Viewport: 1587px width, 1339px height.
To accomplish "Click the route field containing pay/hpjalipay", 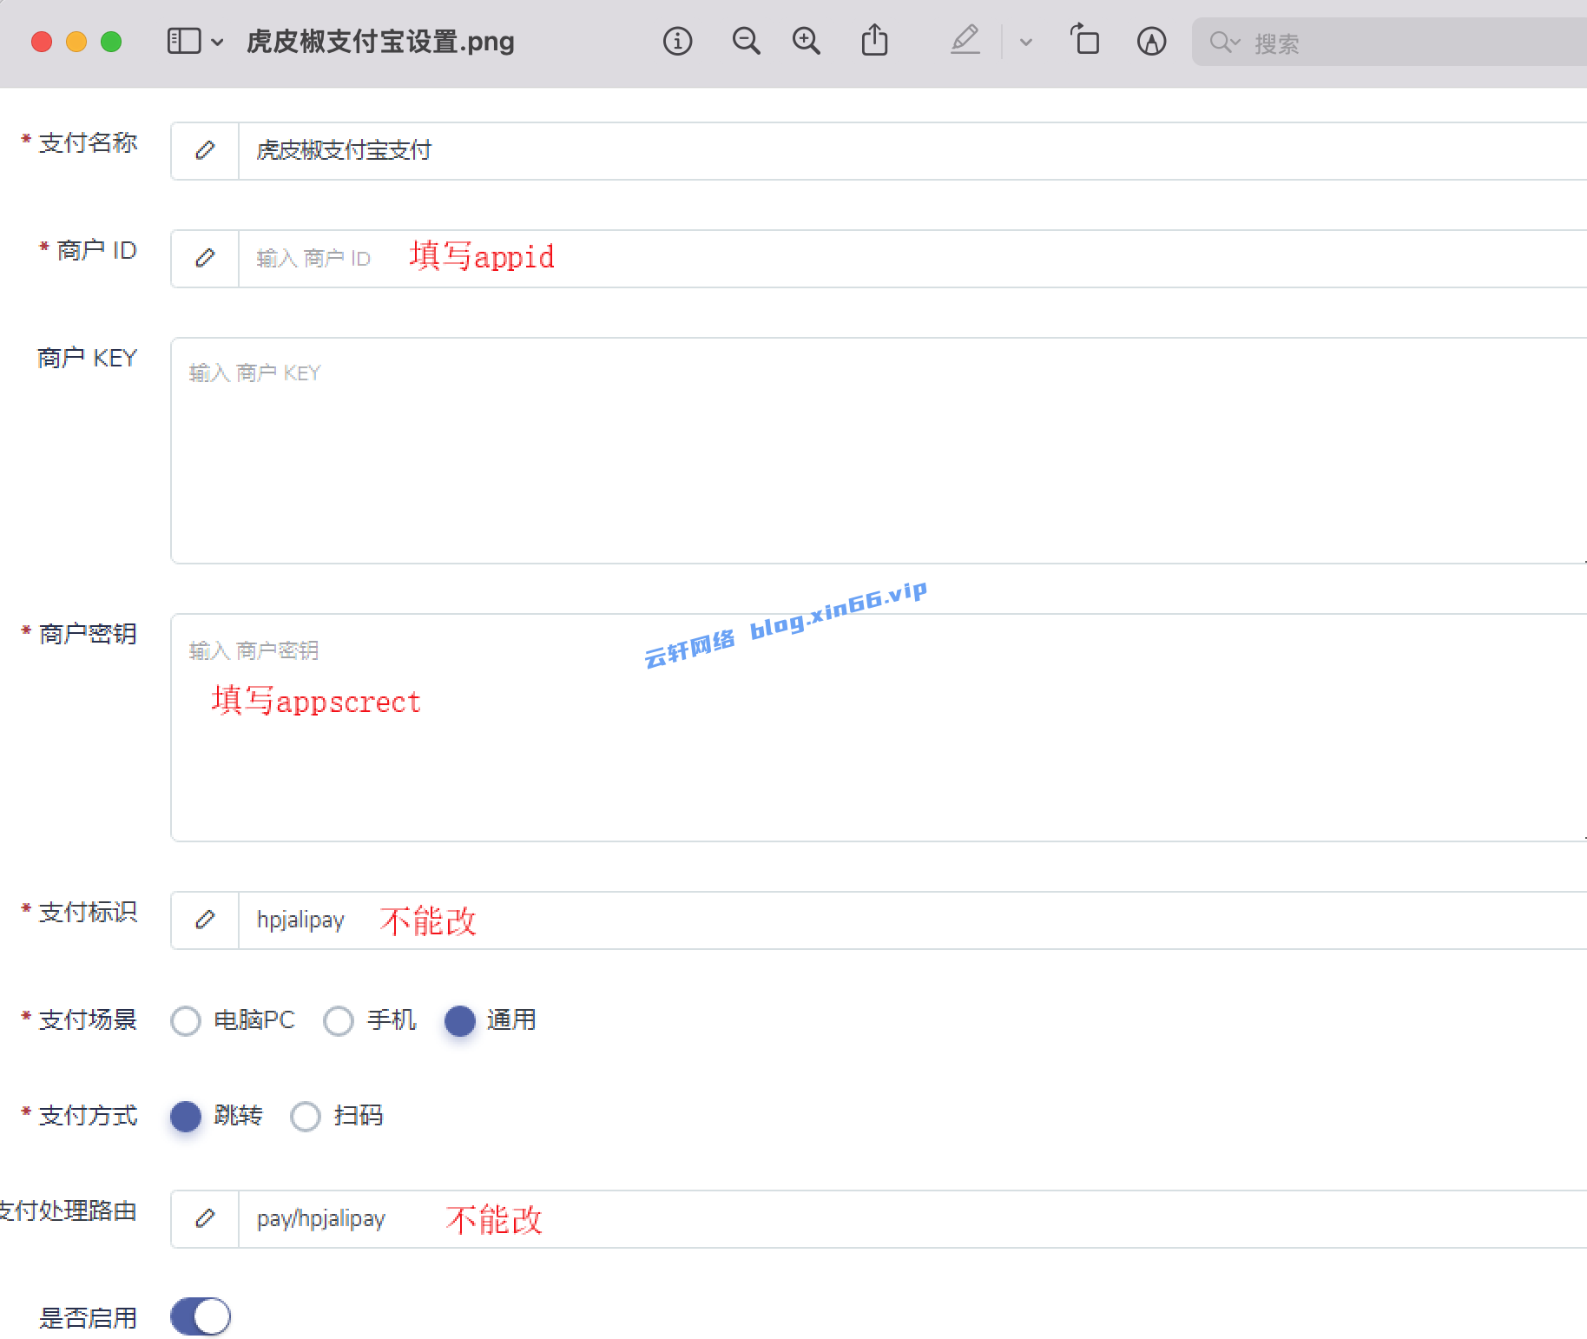I will pos(912,1218).
